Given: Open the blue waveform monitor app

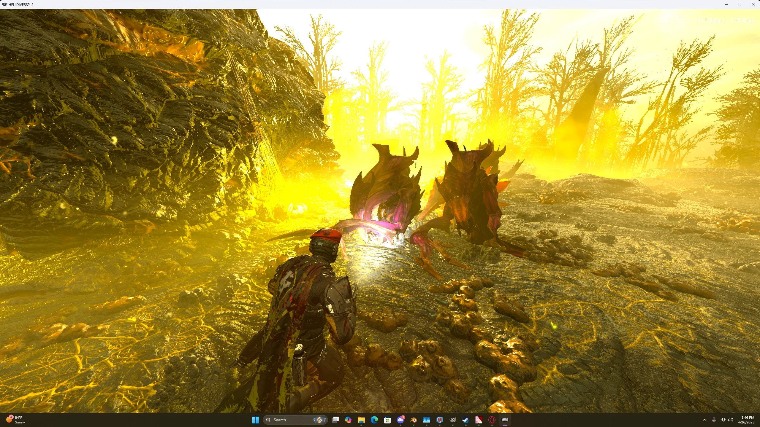Looking at the screenshot, I should (x=427, y=420).
